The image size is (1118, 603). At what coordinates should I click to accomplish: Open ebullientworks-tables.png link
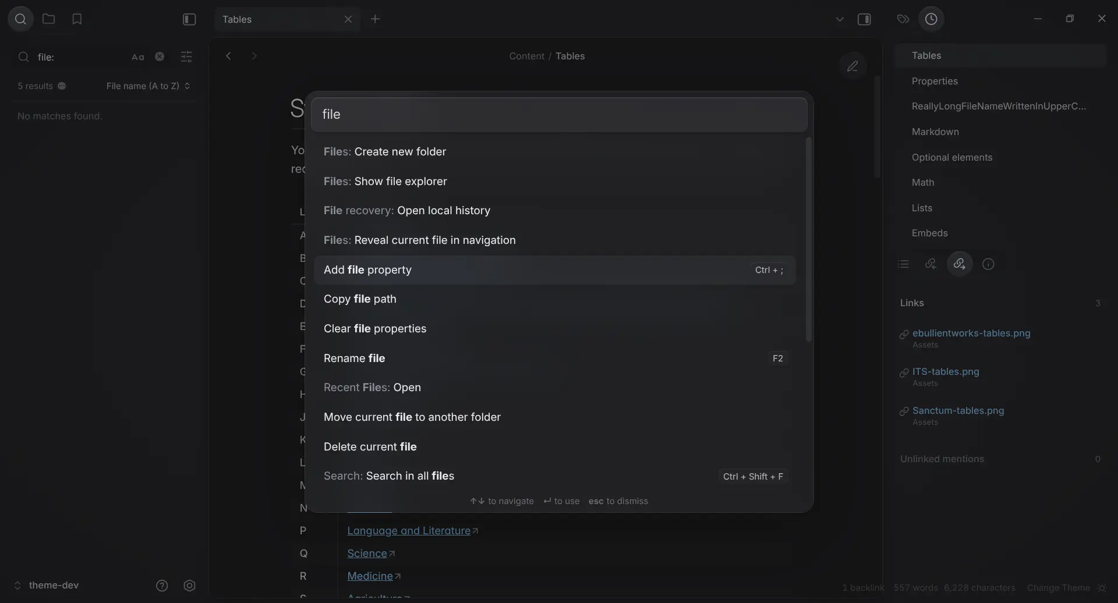pyautogui.click(x=971, y=334)
